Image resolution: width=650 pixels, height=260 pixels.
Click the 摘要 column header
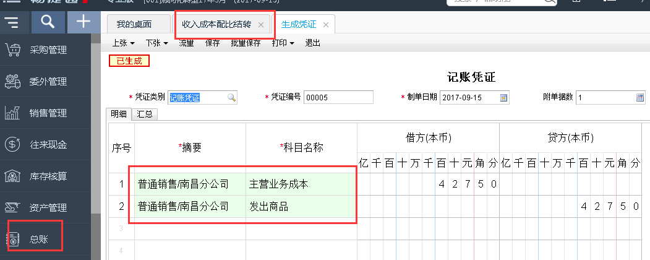click(190, 147)
